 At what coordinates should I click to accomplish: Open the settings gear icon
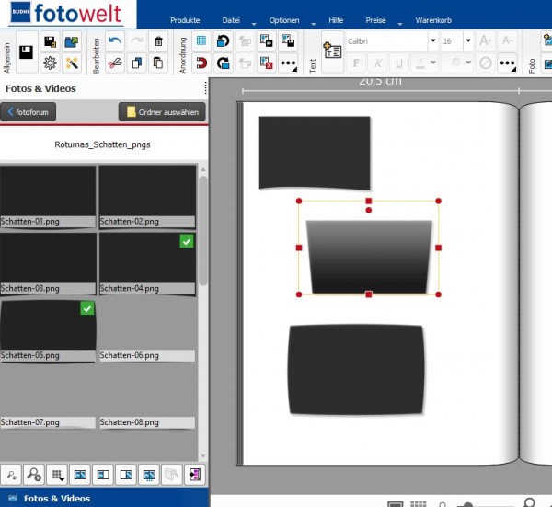[x=50, y=63]
